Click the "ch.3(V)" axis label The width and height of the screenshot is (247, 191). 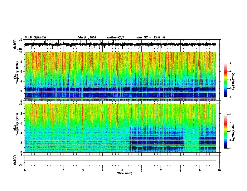[x=15, y=160]
